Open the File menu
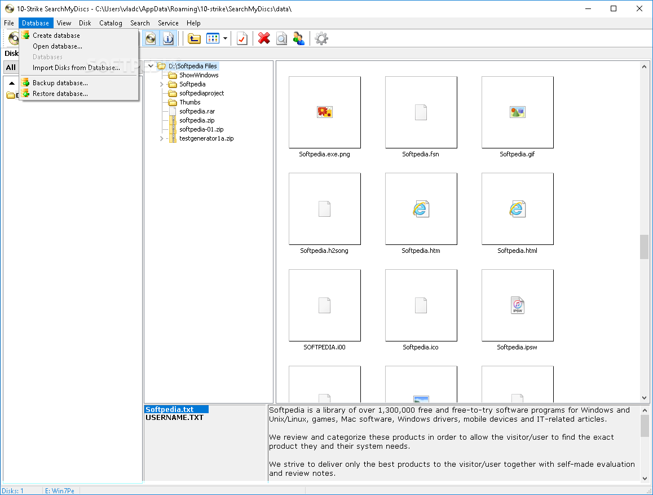The width and height of the screenshot is (653, 495). (x=9, y=23)
